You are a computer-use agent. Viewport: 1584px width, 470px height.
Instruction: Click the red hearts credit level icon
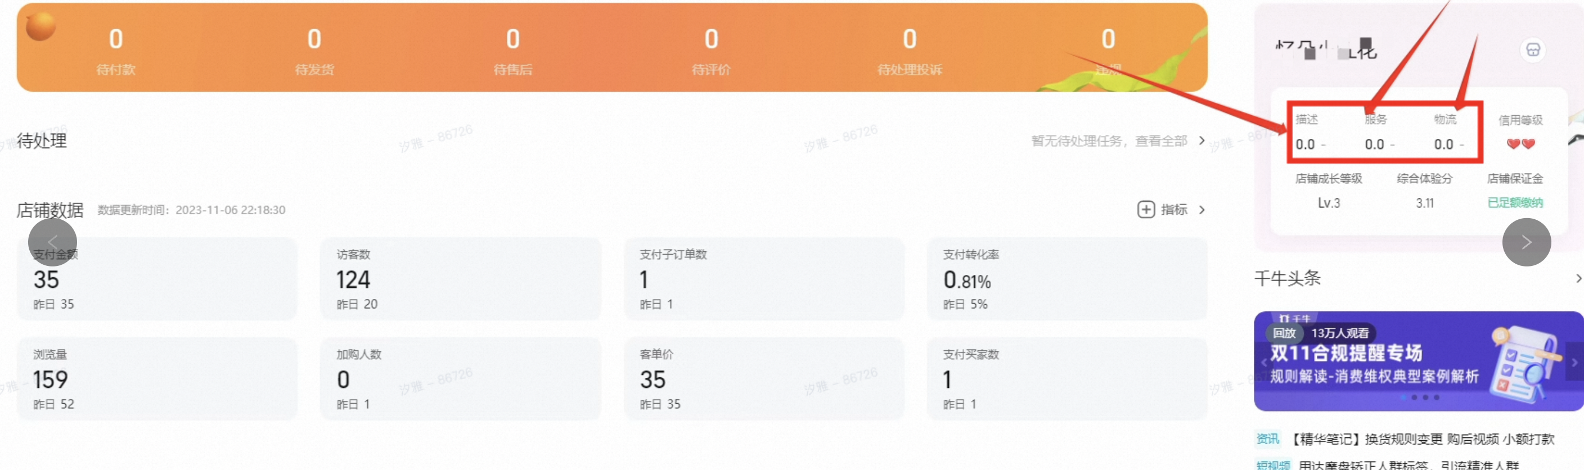point(1520,144)
